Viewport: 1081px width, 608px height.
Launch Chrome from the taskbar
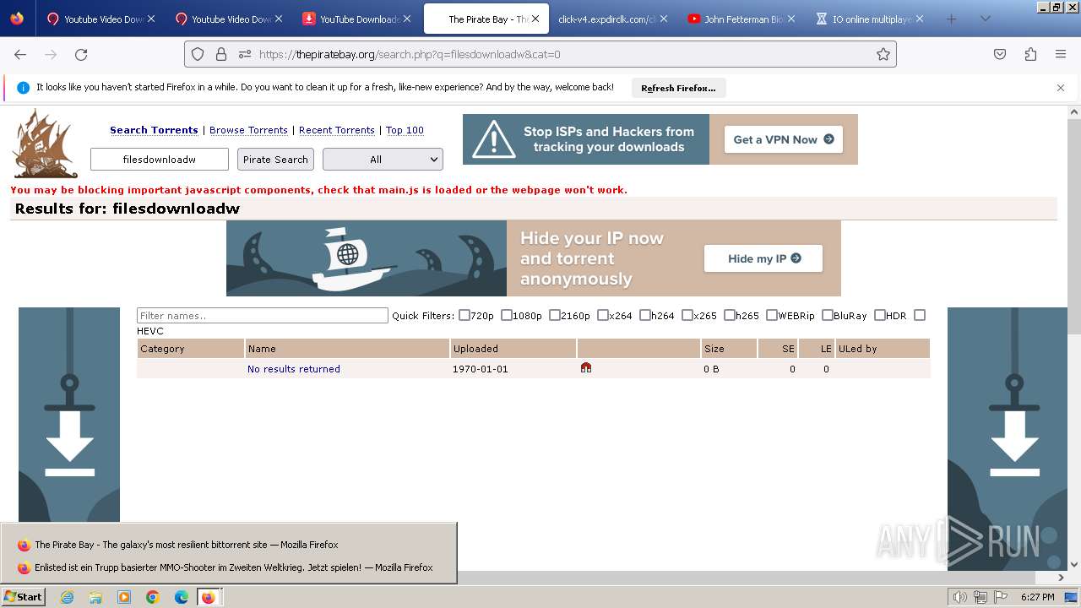coord(153,597)
